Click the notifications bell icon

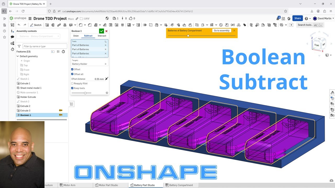278,19
